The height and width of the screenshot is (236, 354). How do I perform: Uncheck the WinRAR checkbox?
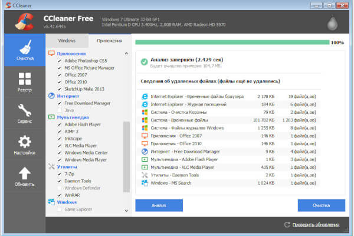[x=60, y=195]
